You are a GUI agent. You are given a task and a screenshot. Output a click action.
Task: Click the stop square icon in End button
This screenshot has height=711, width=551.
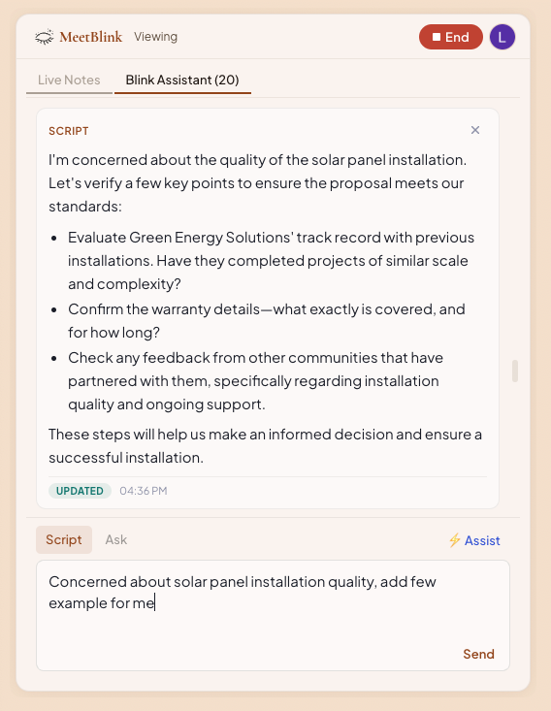click(x=437, y=37)
